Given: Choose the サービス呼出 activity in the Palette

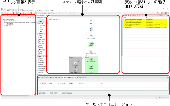Looking at the screenshot, I should click(x=42, y=40).
